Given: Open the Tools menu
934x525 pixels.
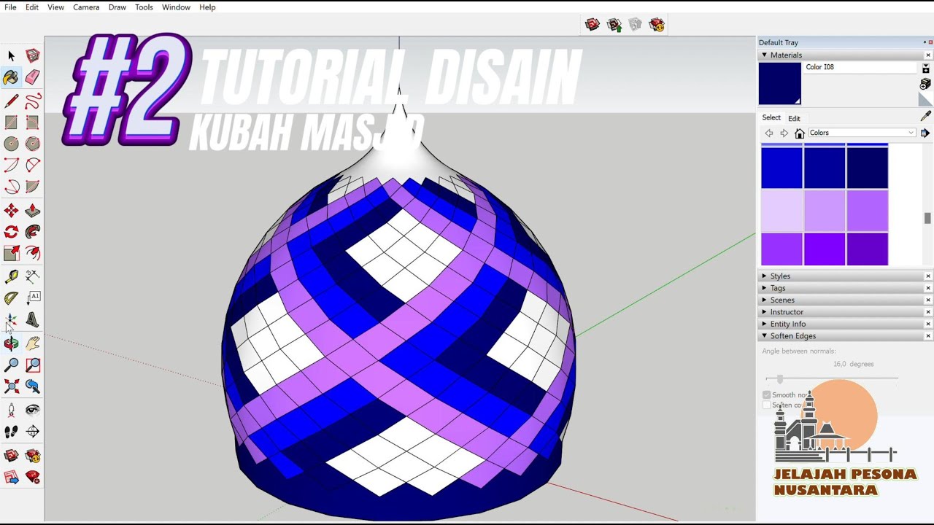Looking at the screenshot, I should [x=144, y=7].
